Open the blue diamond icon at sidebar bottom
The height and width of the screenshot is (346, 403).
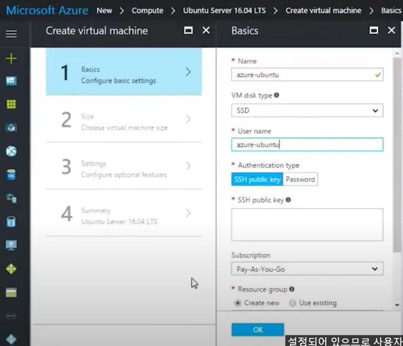tap(11, 339)
